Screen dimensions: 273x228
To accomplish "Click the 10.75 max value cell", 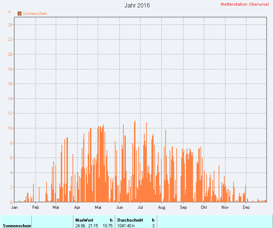I will click(x=108, y=226).
